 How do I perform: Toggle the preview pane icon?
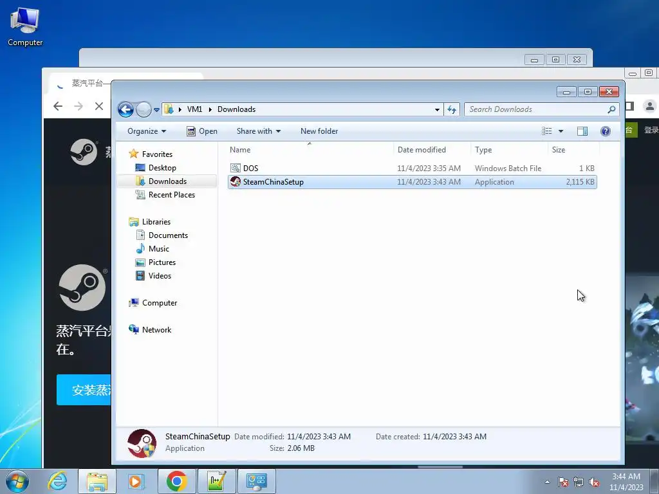pyautogui.click(x=582, y=131)
